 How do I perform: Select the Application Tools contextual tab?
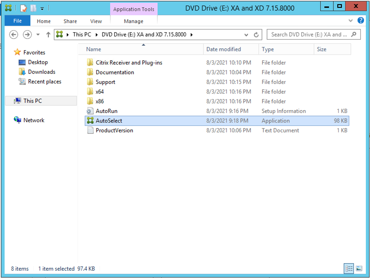pyautogui.click(x=133, y=9)
